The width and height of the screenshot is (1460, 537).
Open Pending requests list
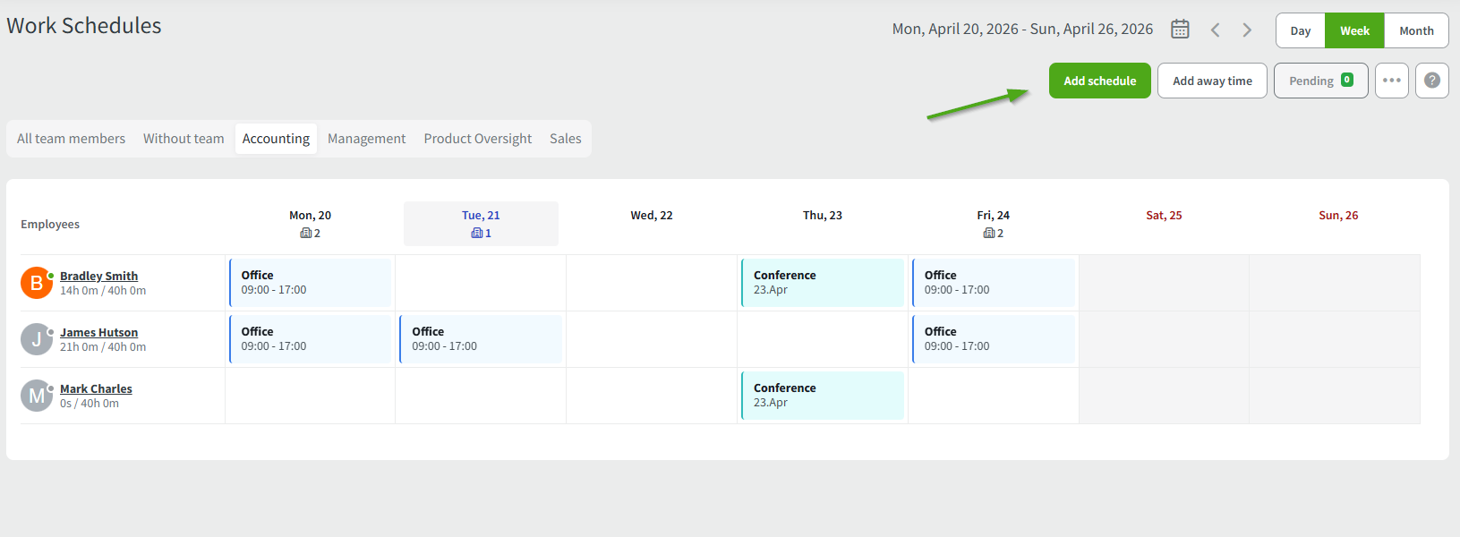pos(1320,81)
